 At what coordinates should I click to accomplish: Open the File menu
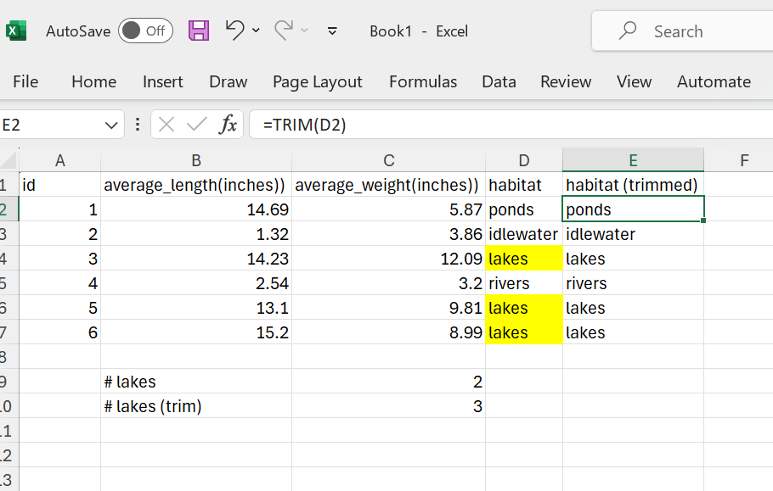[25, 81]
